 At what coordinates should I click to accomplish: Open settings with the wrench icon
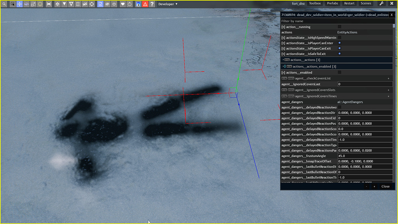pos(381,3)
